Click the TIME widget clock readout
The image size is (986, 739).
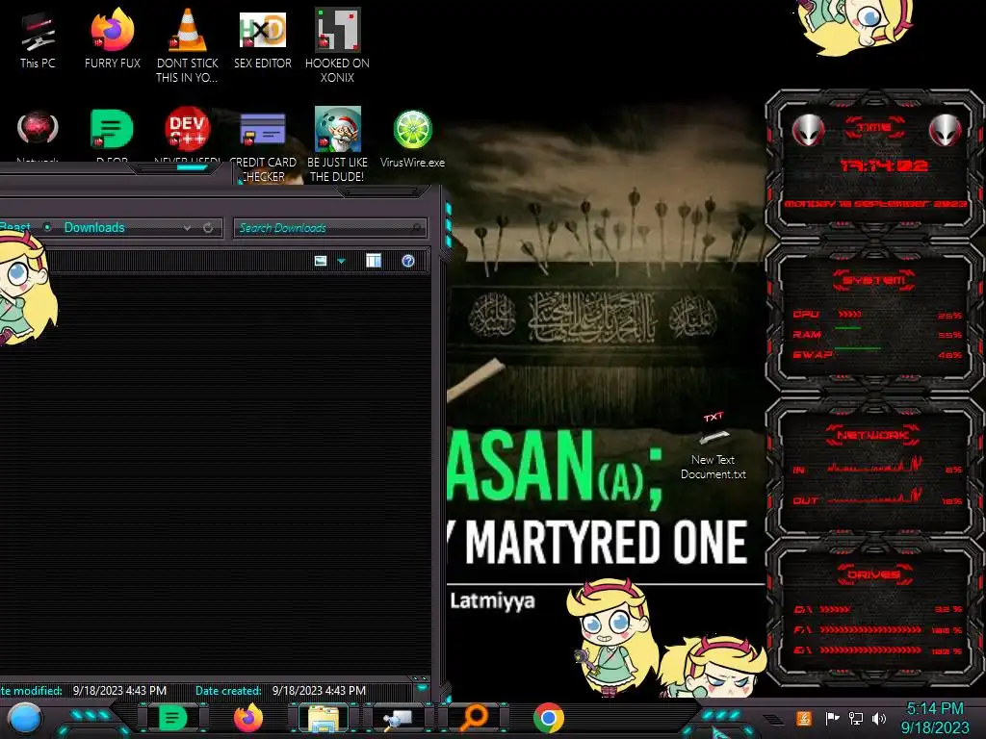(x=884, y=166)
